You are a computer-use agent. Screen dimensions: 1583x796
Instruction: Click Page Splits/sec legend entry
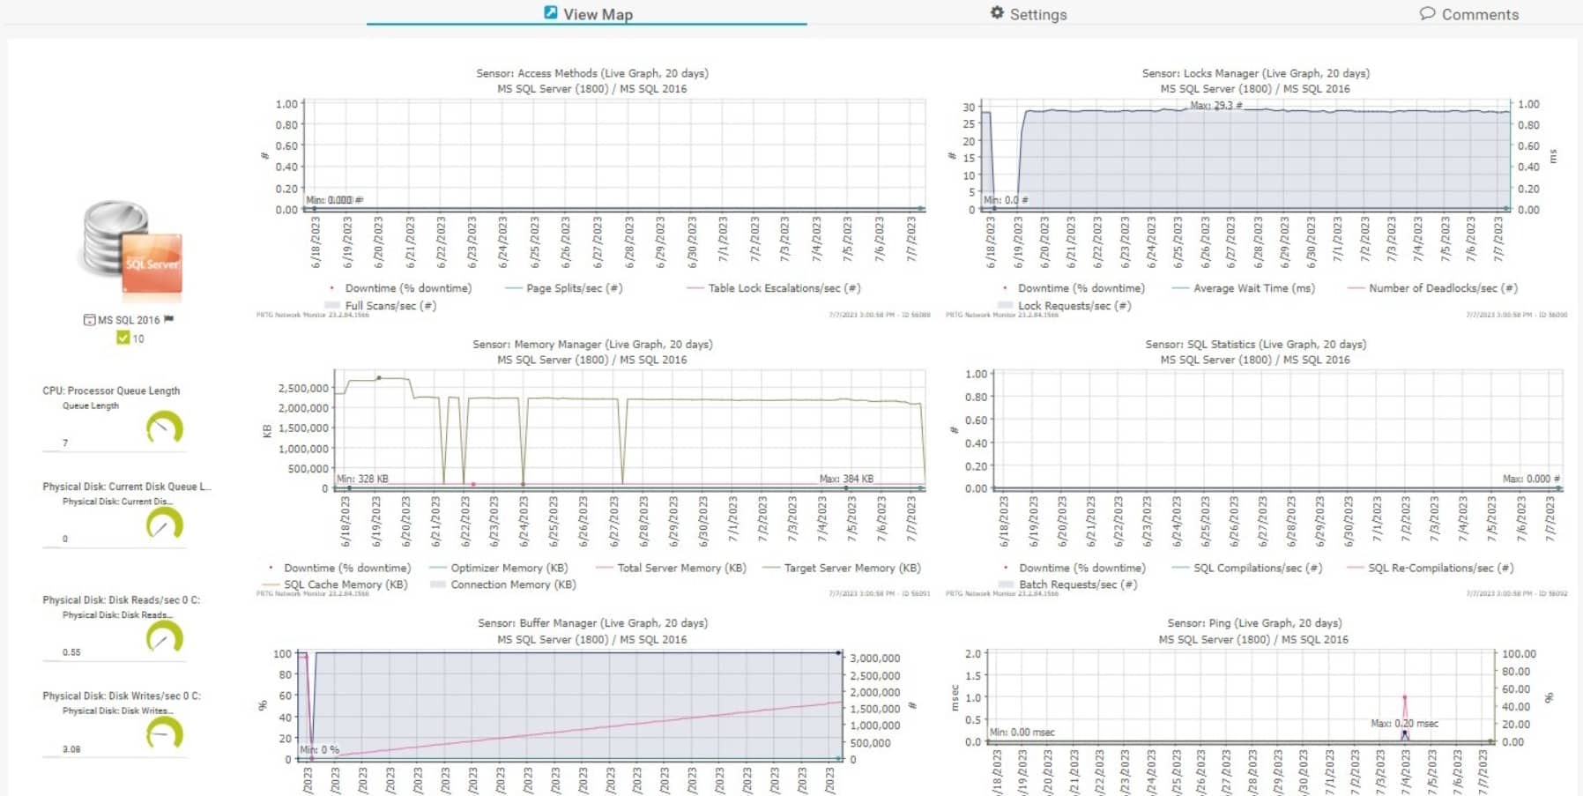[x=563, y=288]
